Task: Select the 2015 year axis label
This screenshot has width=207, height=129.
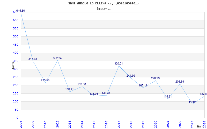Action: click(94, 124)
